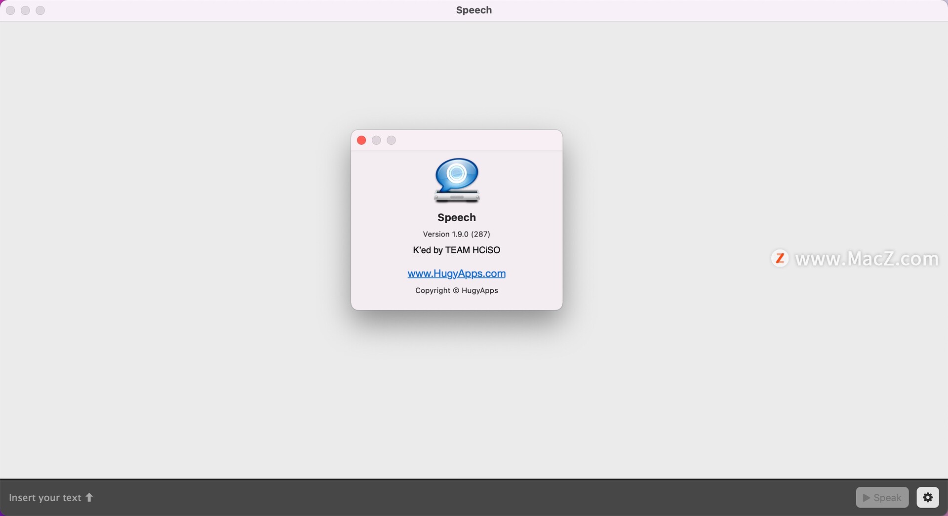The height and width of the screenshot is (516, 948).
Task: Click the bold Speech name in About dialog
Action: [457, 217]
